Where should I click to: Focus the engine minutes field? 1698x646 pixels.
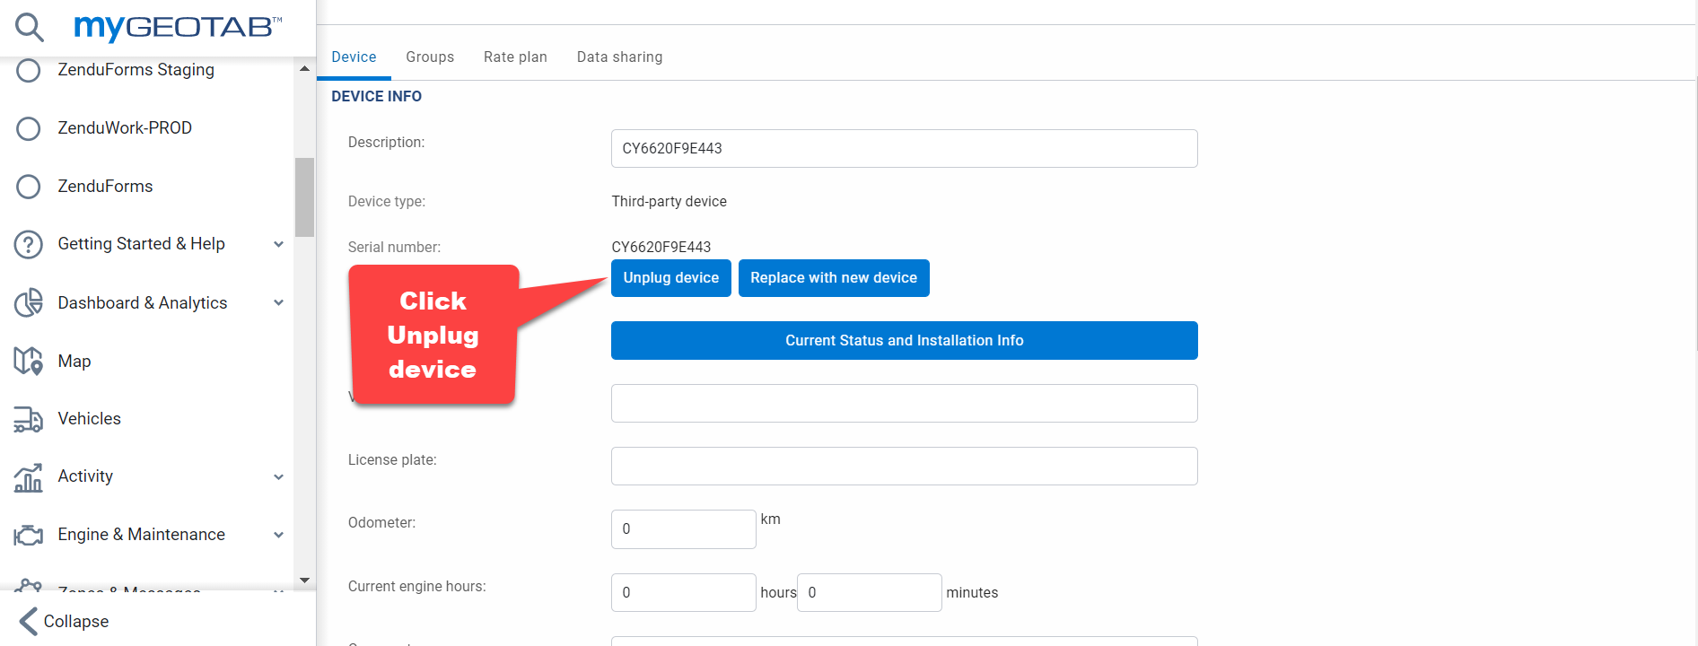click(870, 593)
